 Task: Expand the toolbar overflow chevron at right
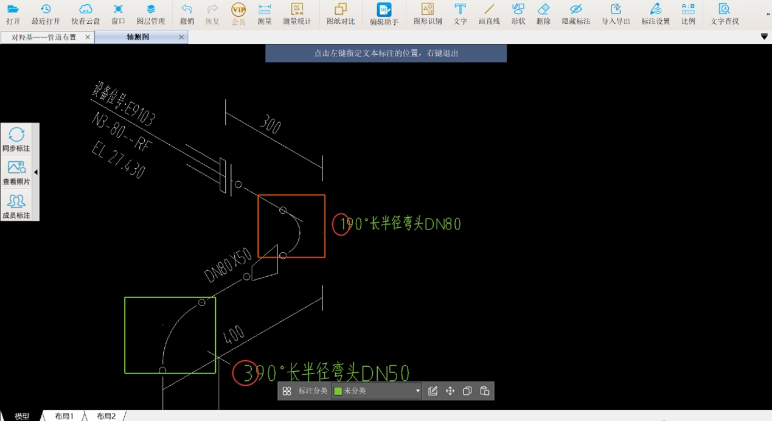(768, 14)
